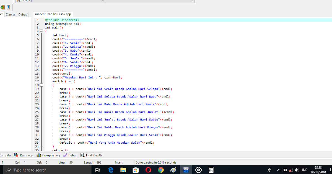The height and width of the screenshot is (174, 332).
Task: Open the Windows Calculator taskbar icon
Action: click(x=211, y=170)
